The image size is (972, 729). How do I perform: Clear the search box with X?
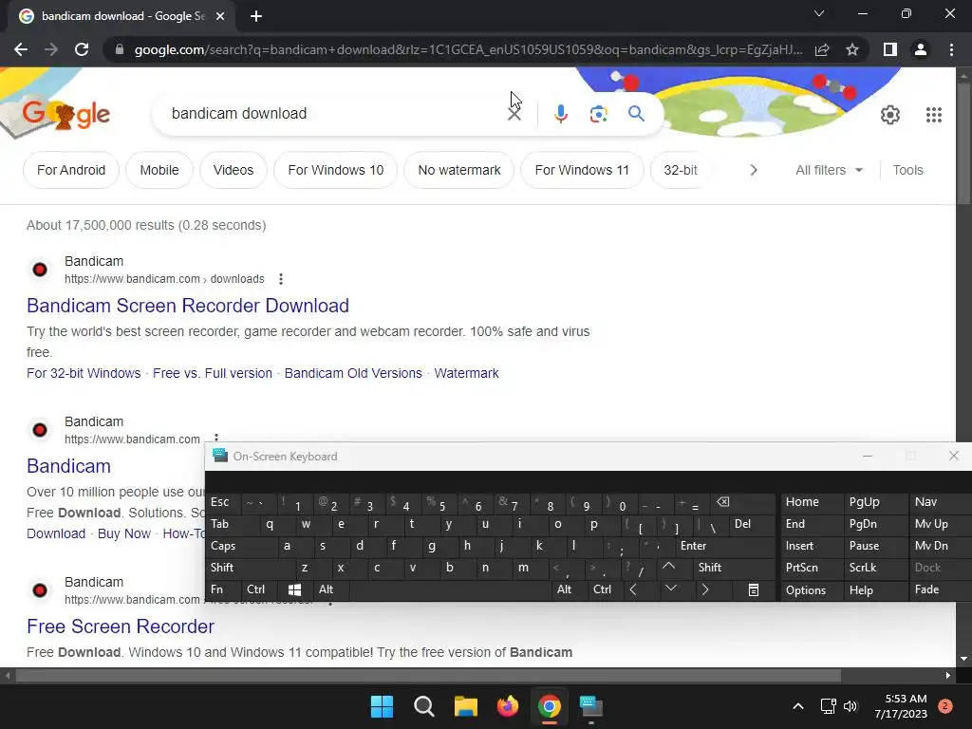[x=514, y=114]
